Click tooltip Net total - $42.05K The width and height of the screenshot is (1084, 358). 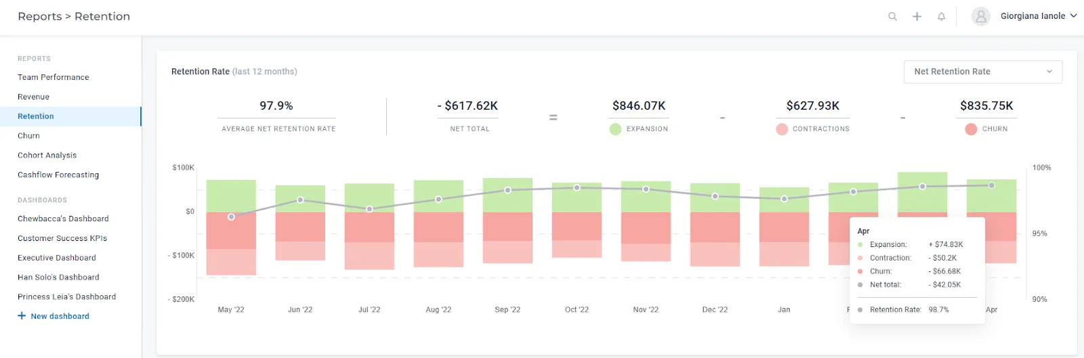[x=944, y=285]
